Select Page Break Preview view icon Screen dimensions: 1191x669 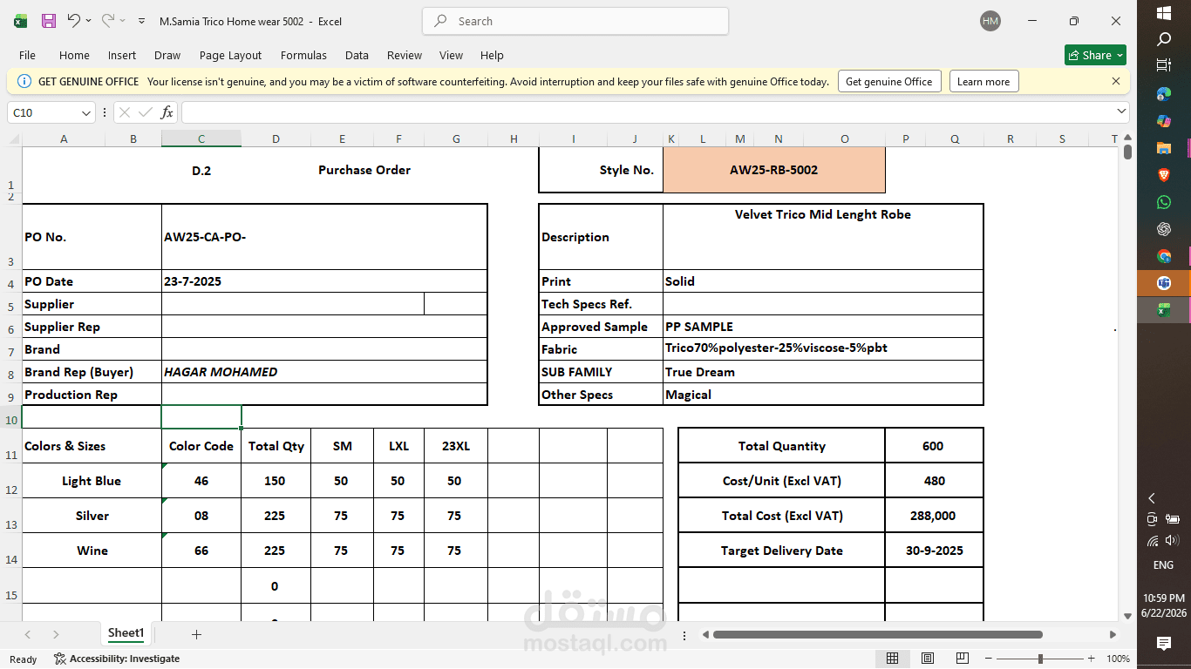tap(962, 659)
